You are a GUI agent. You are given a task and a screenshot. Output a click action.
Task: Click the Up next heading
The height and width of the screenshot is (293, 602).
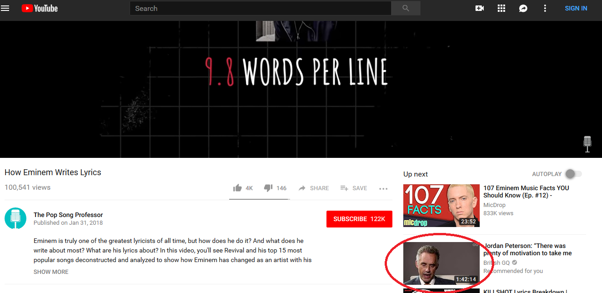(416, 174)
